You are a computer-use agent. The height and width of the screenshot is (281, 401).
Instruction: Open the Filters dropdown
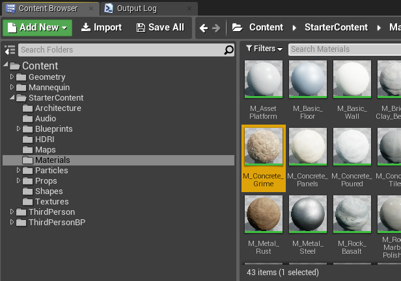coord(264,49)
